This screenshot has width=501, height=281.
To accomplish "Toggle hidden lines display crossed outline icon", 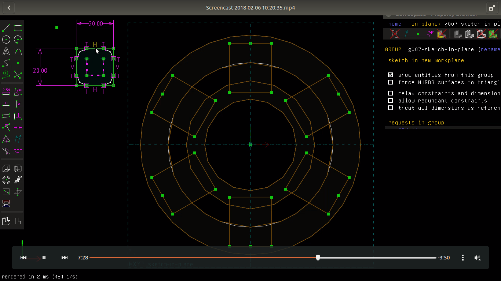I will [x=481, y=34].
